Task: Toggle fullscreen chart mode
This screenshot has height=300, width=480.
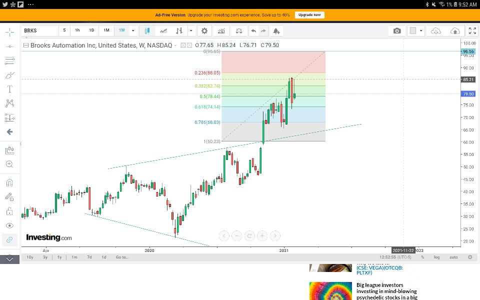Action: coord(472,30)
